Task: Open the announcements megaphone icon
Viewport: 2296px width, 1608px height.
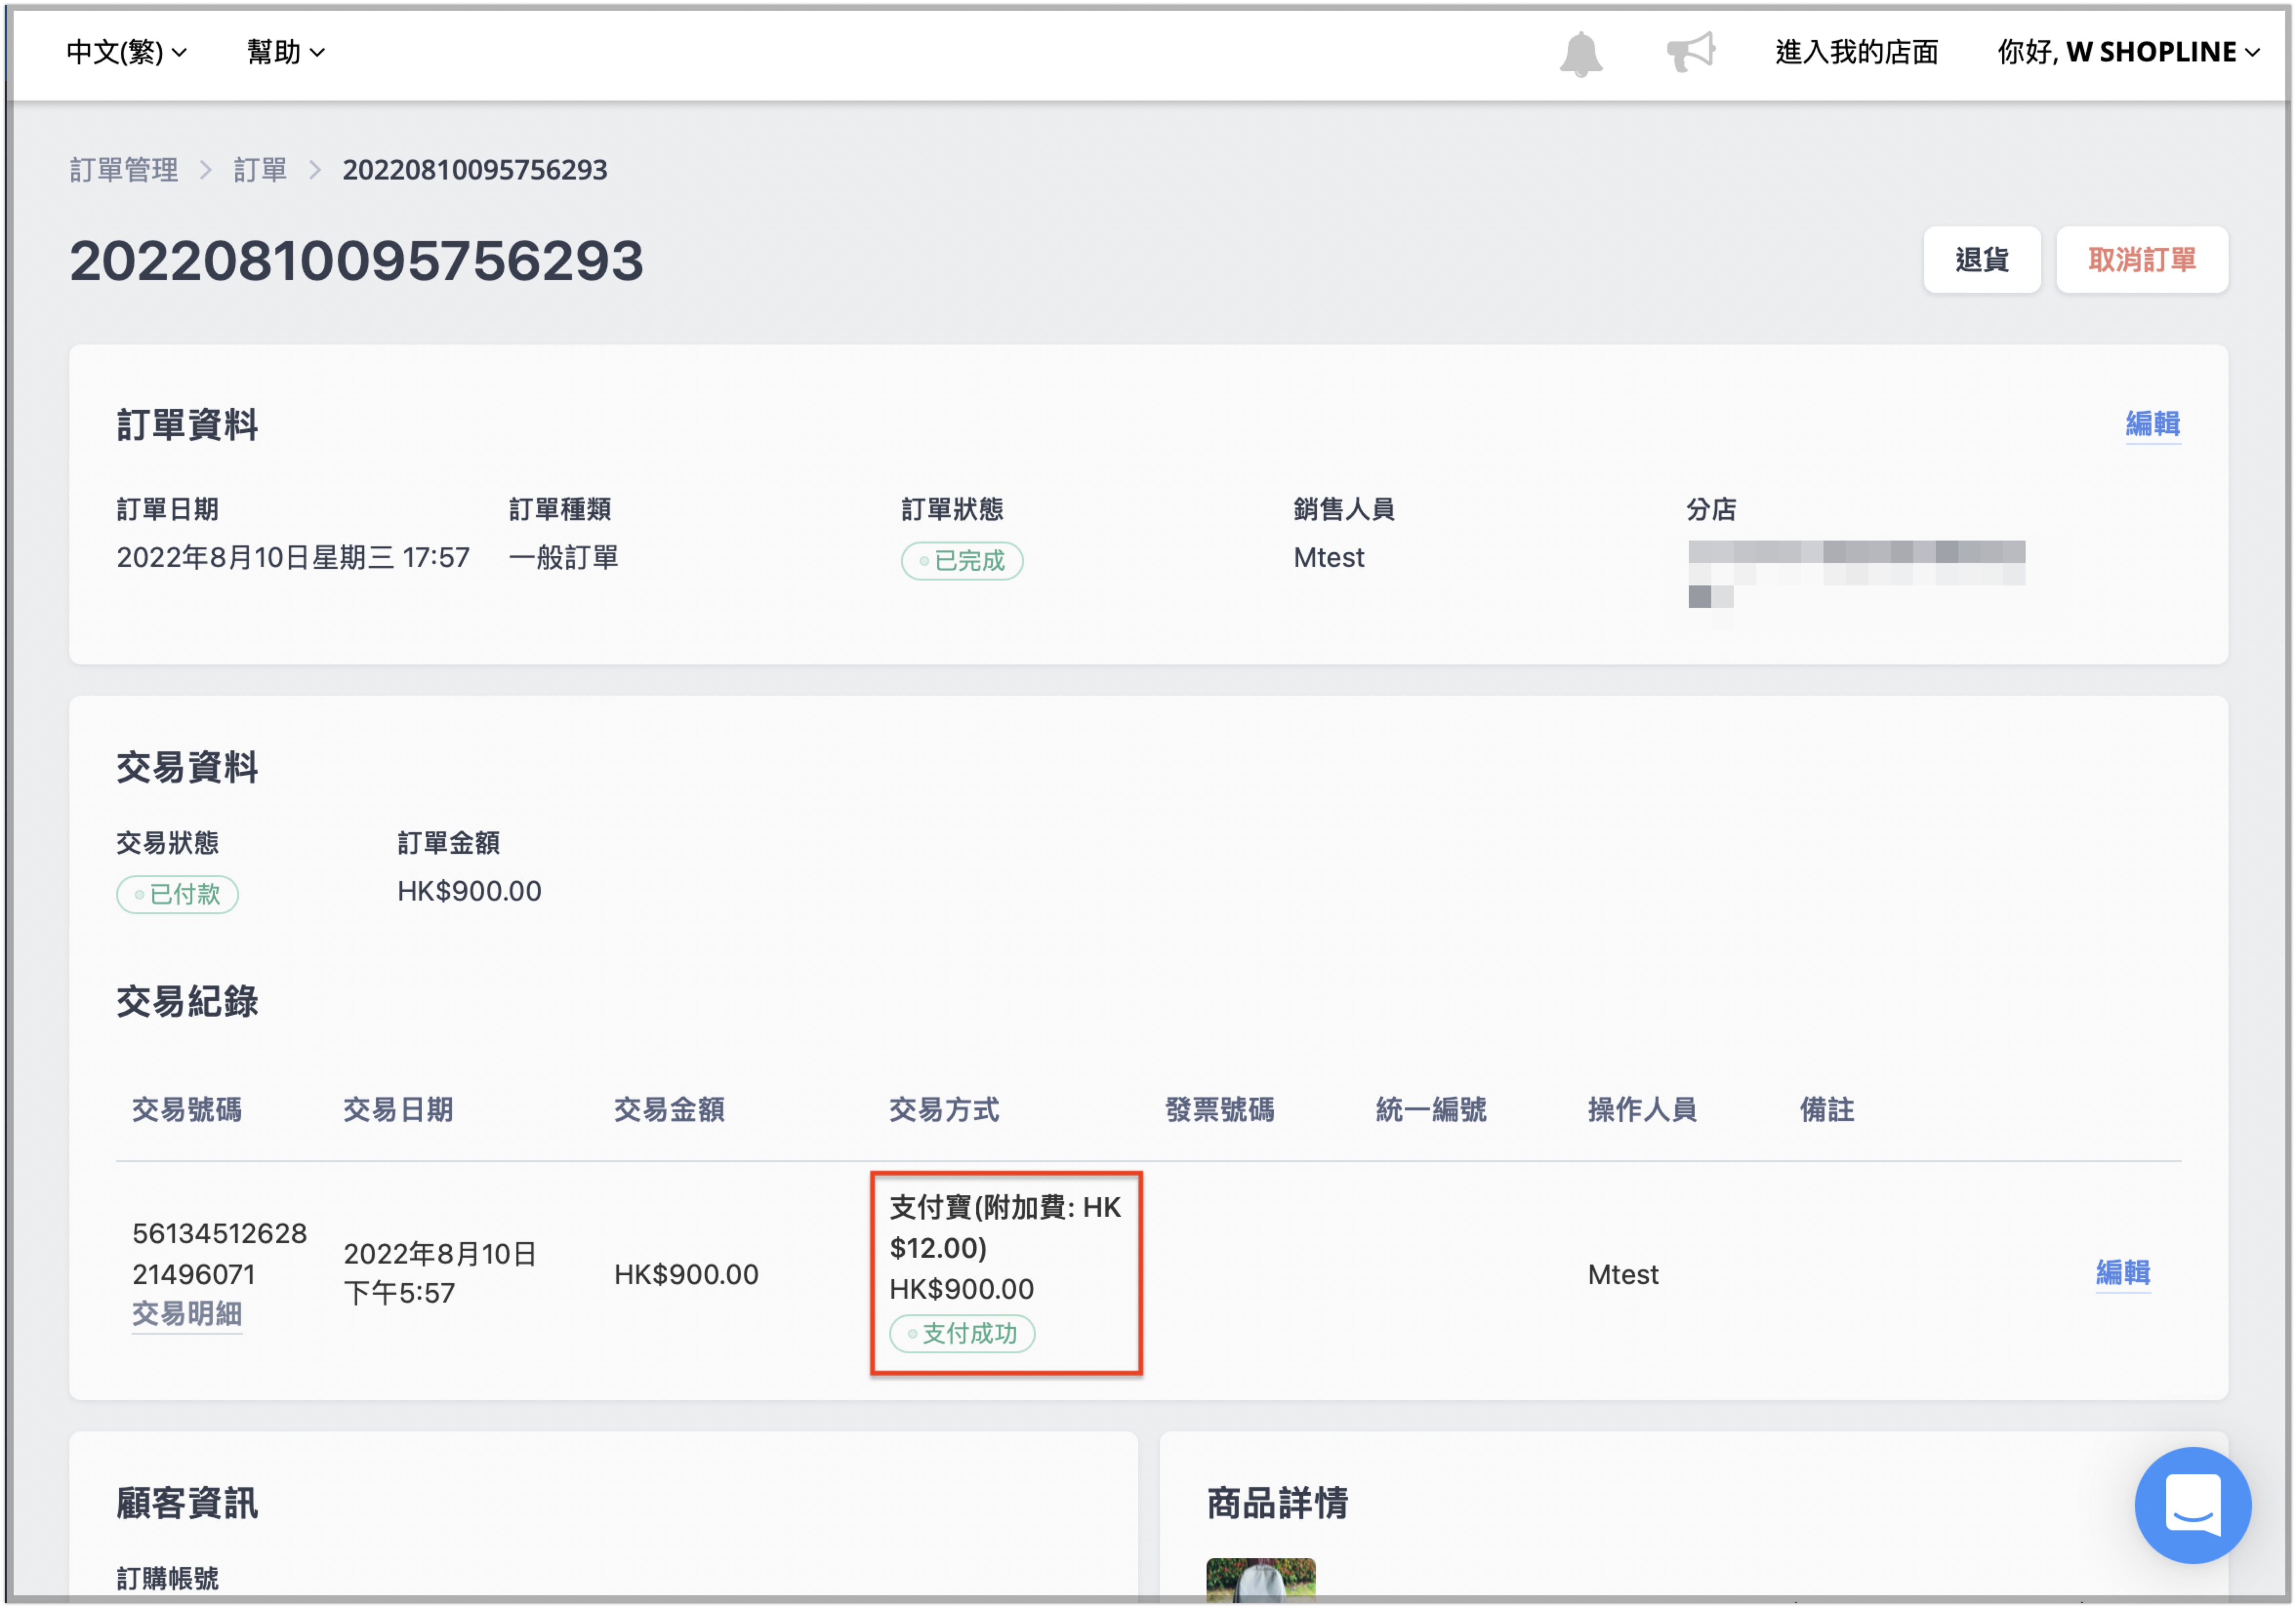Action: pyautogui.click(x=1691, y=52)
